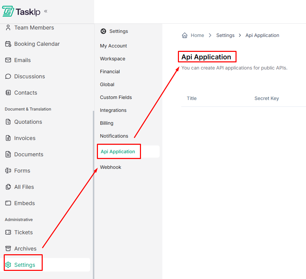Click the Tickets icon
The width and height of the screenshot is (306, 279).
pyautogui.click(x=8, y=232)
